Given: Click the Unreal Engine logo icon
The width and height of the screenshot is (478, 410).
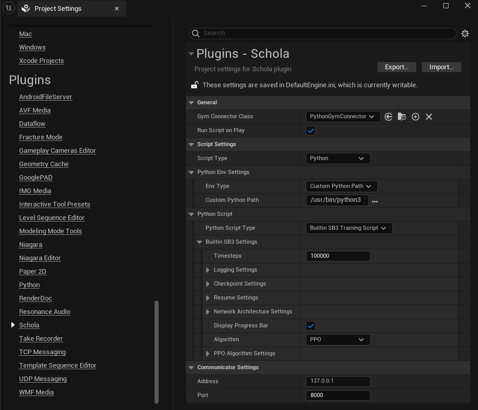Looking at the screenshot, I should 8,8.
